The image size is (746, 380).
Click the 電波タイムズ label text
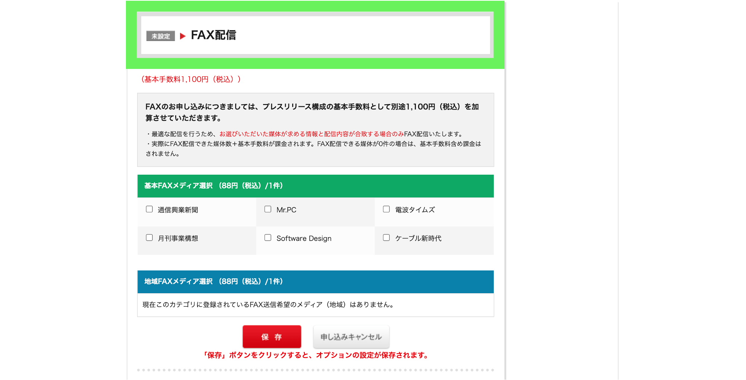(415, 210)
